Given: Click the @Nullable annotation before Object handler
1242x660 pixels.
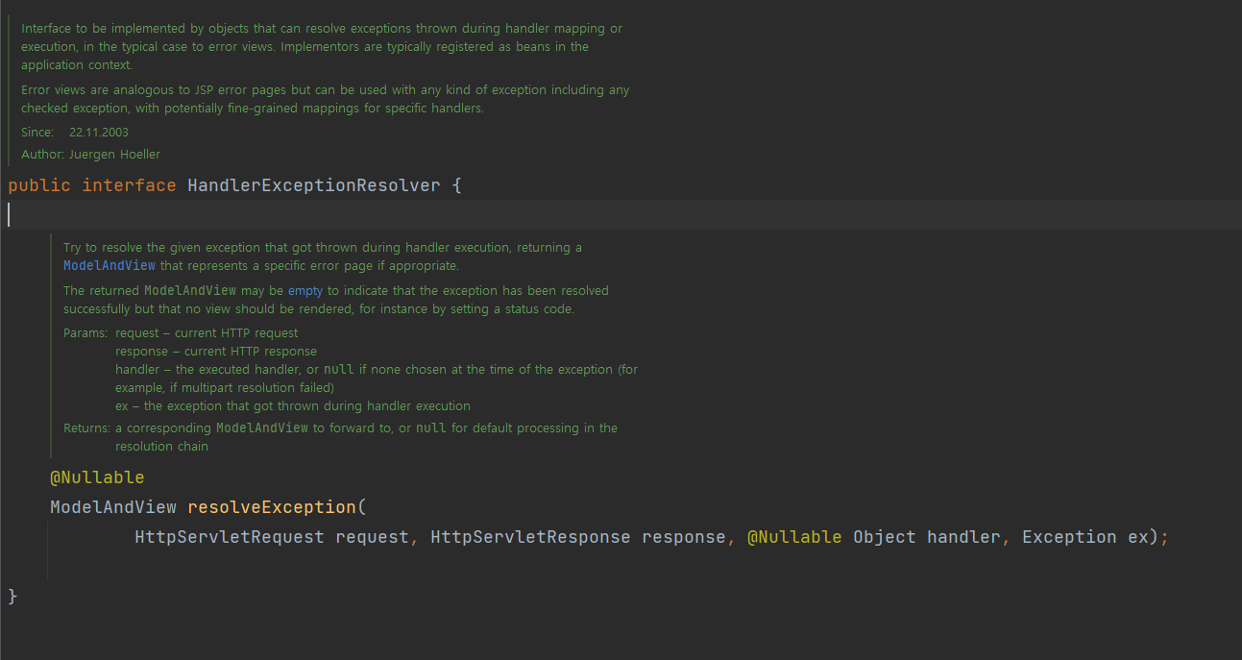Looking at the screenshot, I should 794,537.
